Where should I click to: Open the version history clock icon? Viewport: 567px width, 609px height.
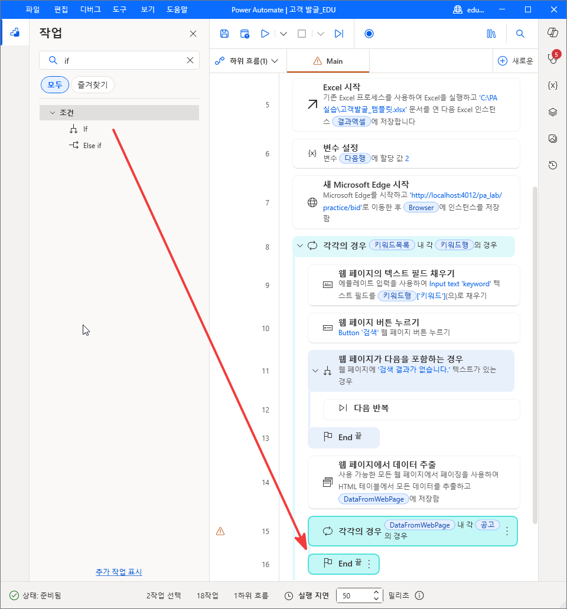[553, 165]
